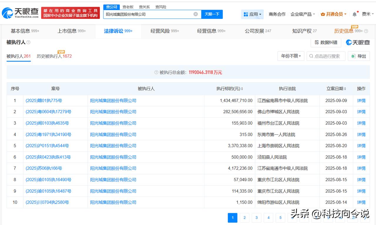Open case (2025)渝0105执16487号

point(48,191)
